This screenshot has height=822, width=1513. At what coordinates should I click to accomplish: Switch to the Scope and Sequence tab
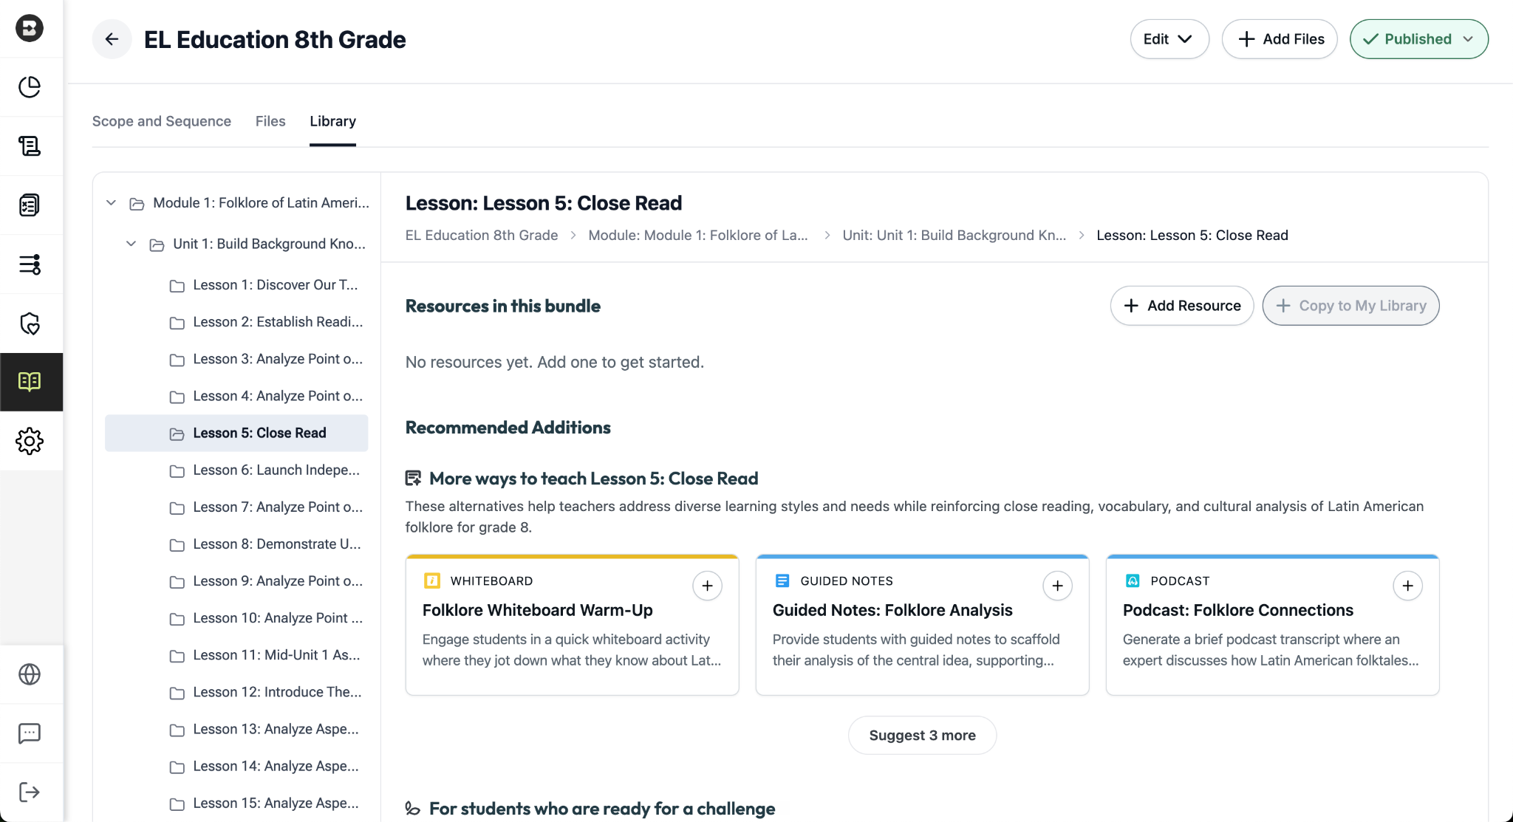(x=162, y=121)
